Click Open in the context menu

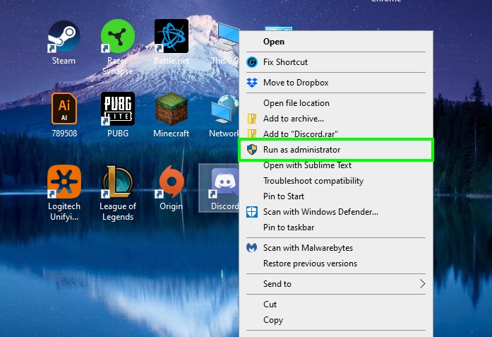274,42
